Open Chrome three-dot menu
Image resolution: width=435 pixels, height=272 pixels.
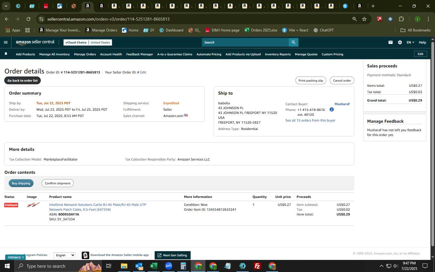click(x=428, y=19)
